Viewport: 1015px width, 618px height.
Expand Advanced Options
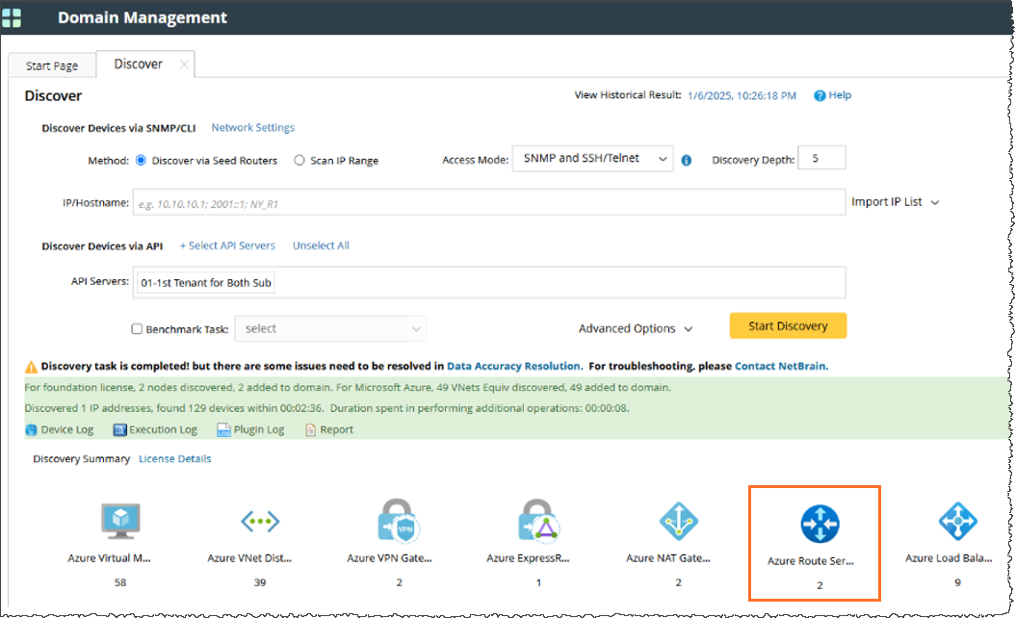pyautogui.click(x=636, y=329)
